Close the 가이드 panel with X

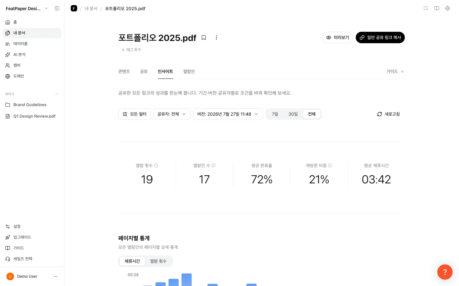point(402,71)
